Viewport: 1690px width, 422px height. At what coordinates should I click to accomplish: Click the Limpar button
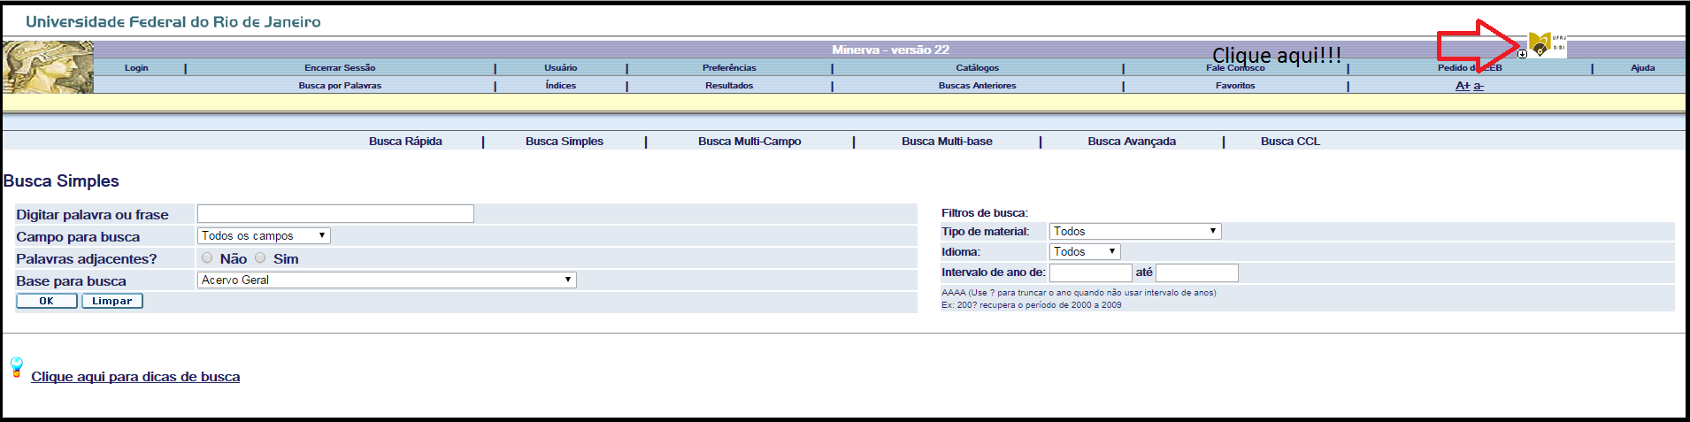[112, 301]
